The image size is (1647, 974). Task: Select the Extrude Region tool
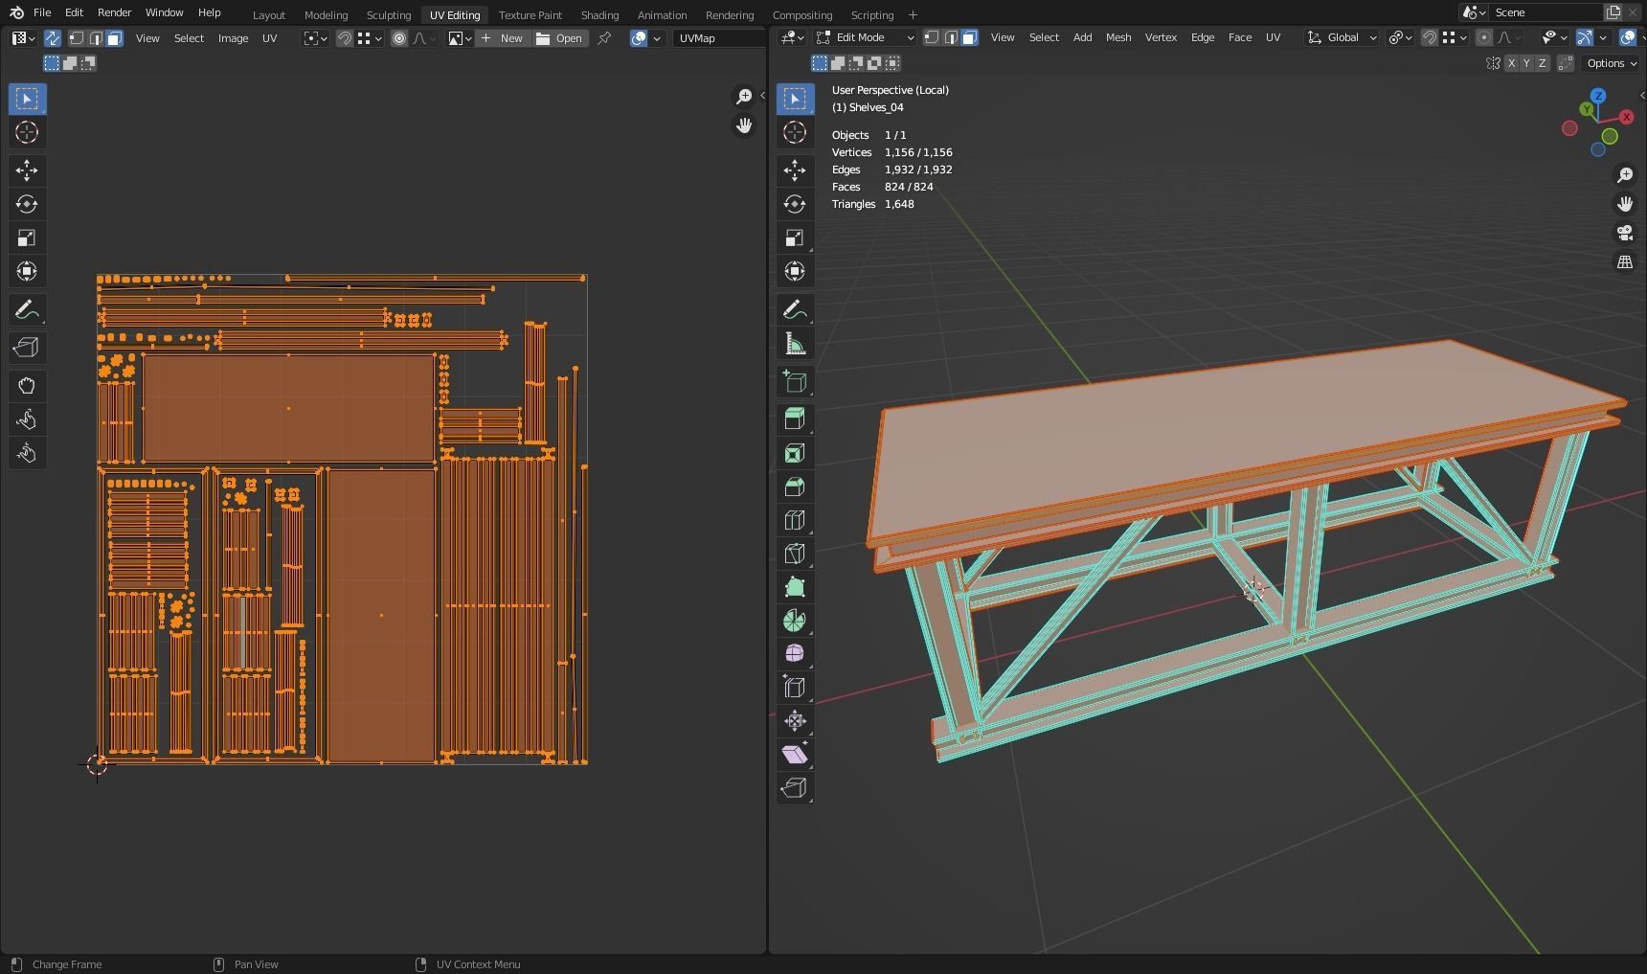pyautogui.click(x=795, y=419)
